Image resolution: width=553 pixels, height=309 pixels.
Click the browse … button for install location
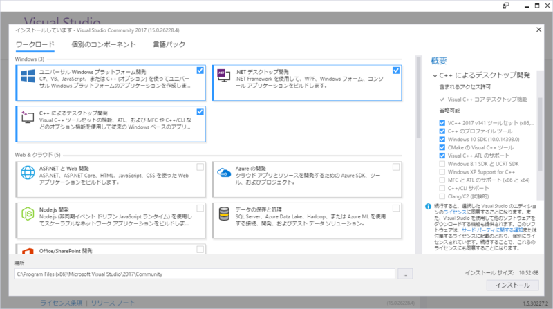tap(405, 274)
